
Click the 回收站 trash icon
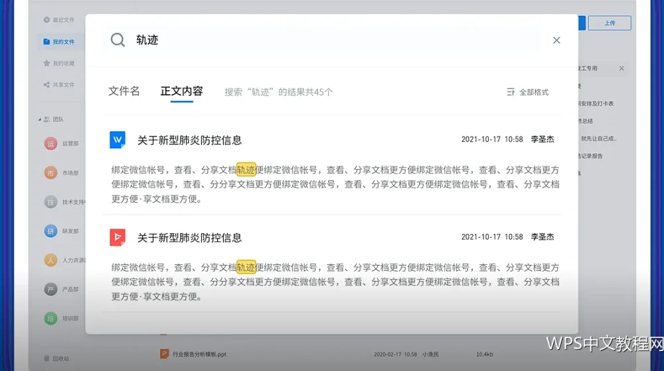[x=46, y=358]
